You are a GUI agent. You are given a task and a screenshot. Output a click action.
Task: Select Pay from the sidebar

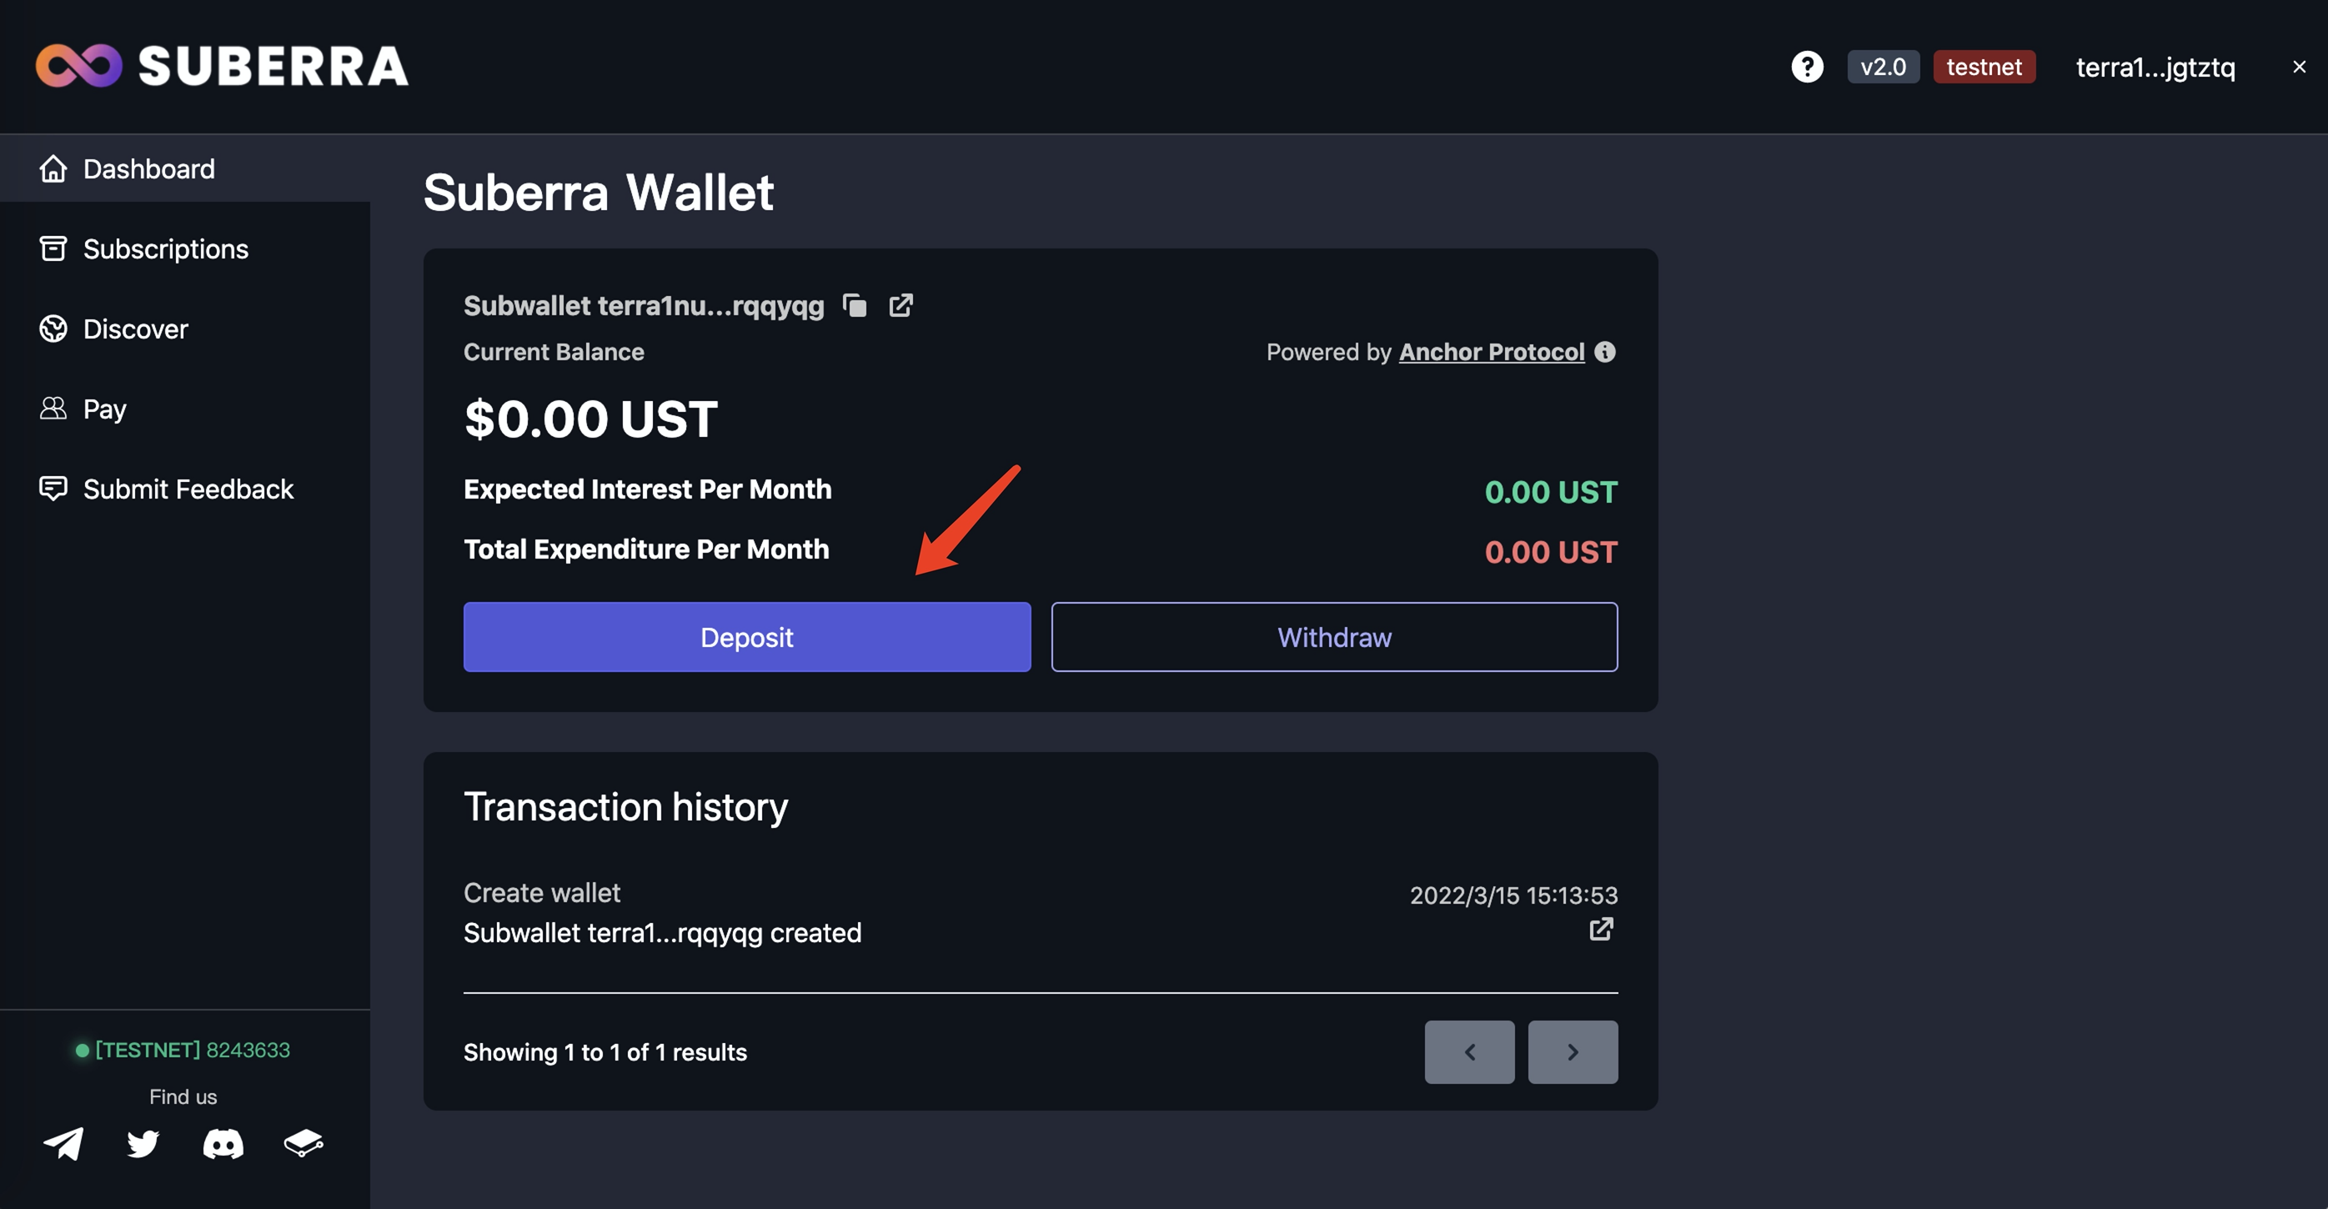click(104, 409)
